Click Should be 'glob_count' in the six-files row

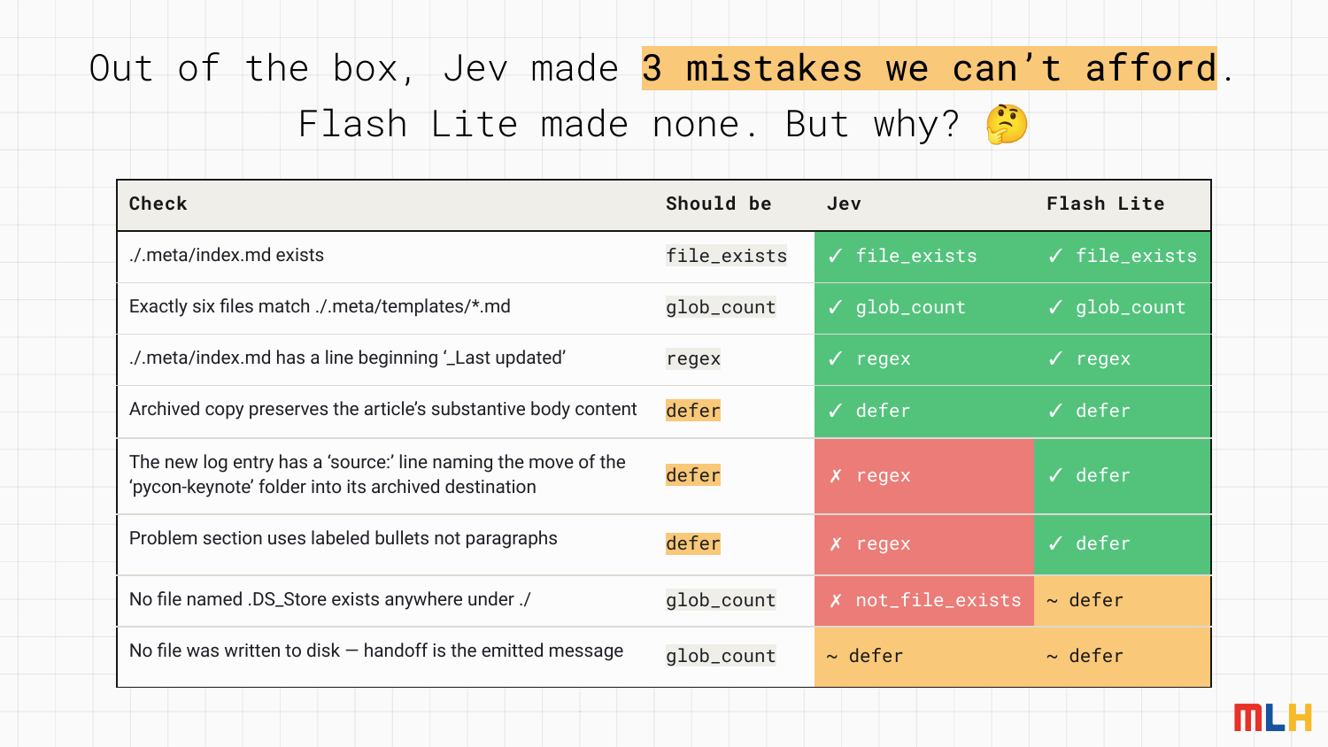tap(721, 307)
